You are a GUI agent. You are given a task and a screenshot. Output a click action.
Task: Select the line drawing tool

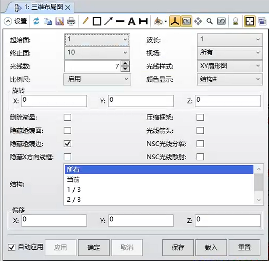tap(120, 21)
